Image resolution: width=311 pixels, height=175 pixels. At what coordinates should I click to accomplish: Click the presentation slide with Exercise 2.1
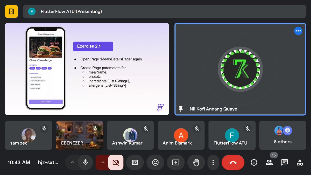(87, 69)
